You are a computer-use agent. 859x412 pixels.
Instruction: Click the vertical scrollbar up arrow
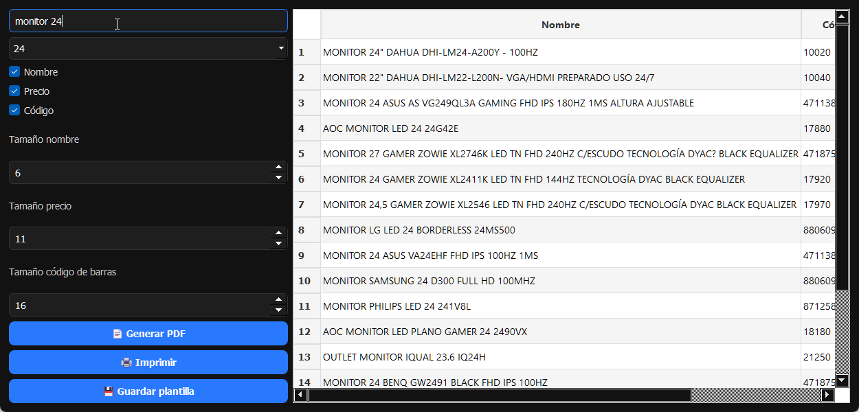pyautogui.click(x=842, y=16)
